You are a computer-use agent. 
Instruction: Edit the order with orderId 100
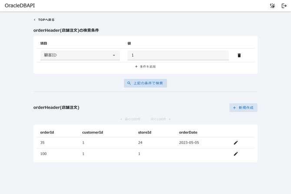236,154
